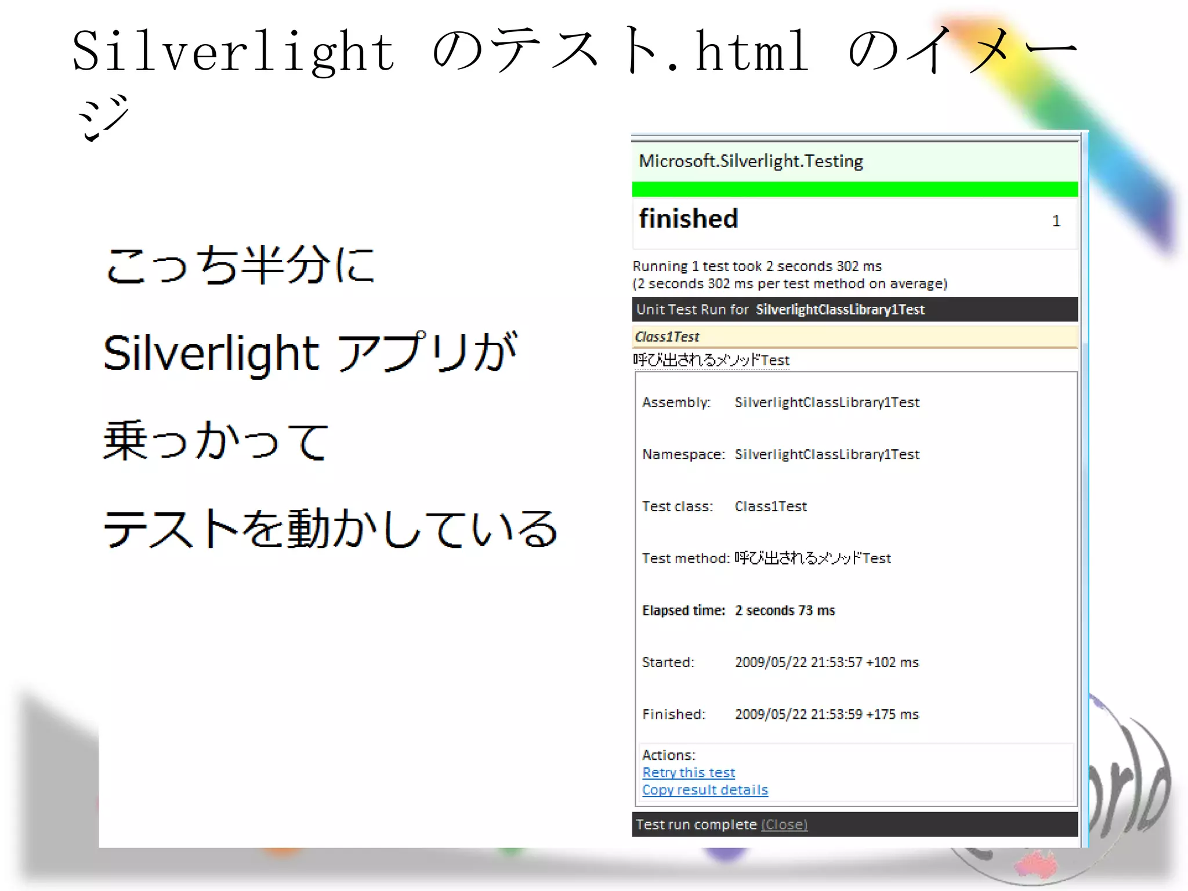Viewport: 1188px width, 891px height.
Task: Click the 'Retry this test' link
Action: pos(689,773)
